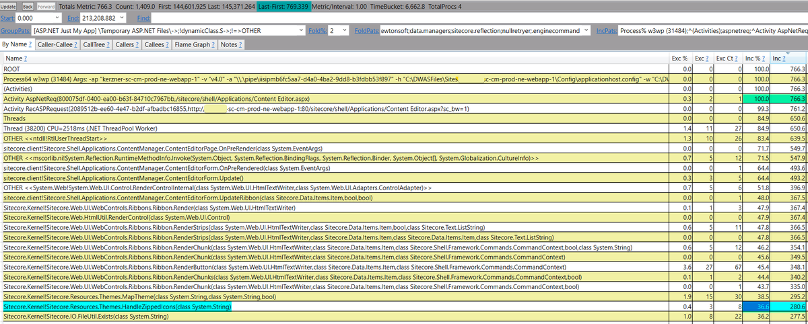This screenshot has height=324, width=808.
Task: Click the Forward button
Action: pyautogui.click(x=46, y=5)
